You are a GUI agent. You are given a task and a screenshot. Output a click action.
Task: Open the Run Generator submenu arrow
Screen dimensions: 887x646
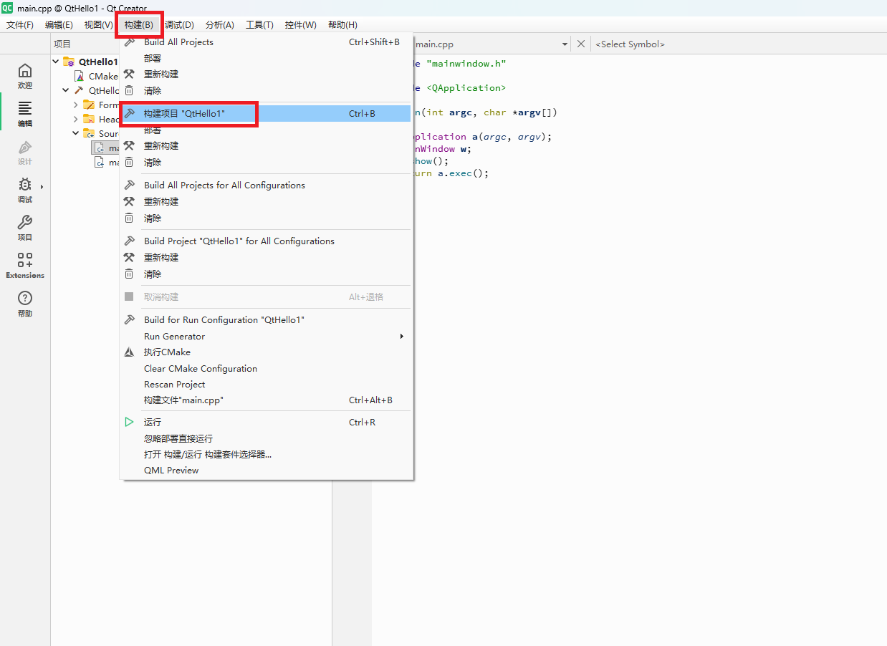[x=401, y=336]
